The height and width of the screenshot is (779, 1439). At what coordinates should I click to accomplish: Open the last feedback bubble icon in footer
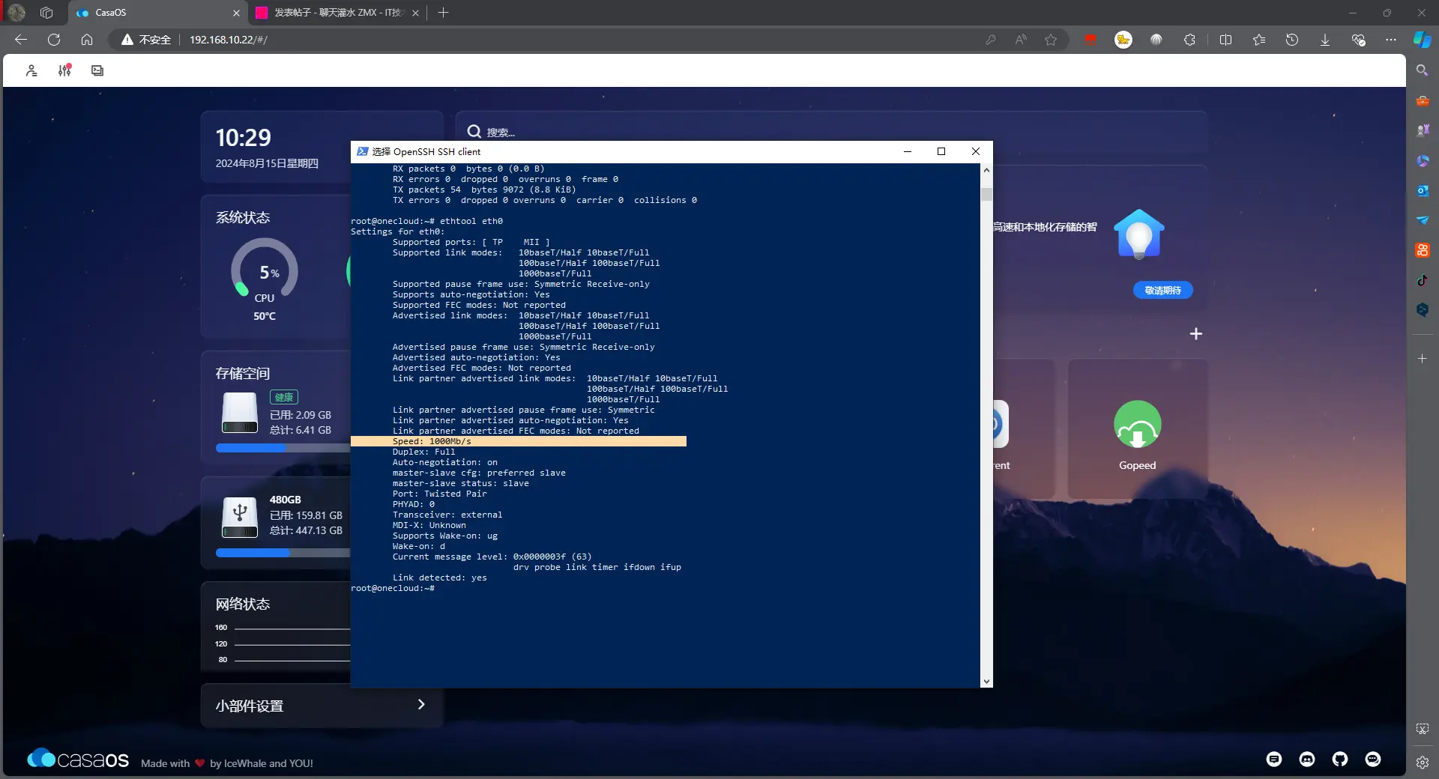[x=1373, y=760]
